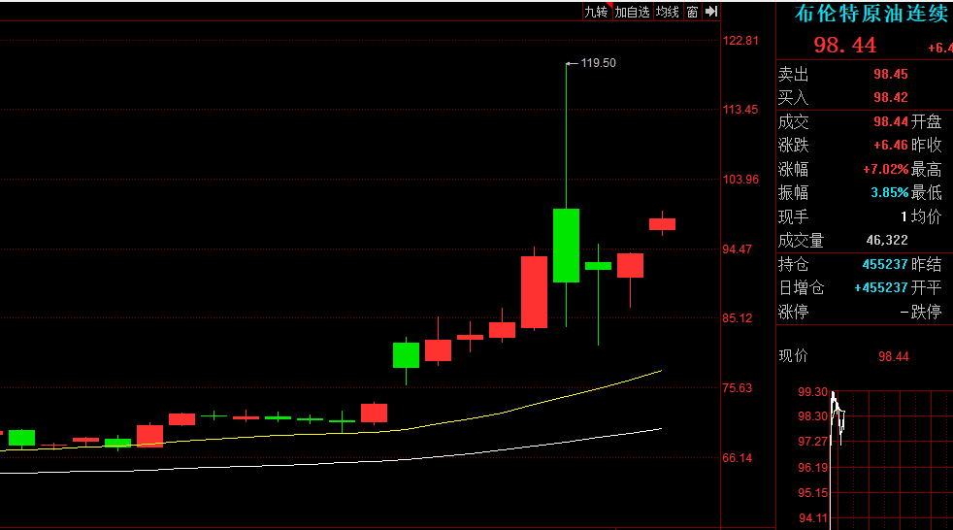The width and height of the screenshot is (953, 530).
Task: Click the 布伦特原油连续 title
Action: [871, 14]
